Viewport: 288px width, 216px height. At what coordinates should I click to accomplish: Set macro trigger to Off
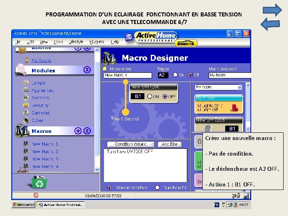pyautogui.click(x=190, y=75)
